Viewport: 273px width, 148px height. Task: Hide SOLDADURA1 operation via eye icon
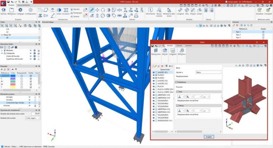154,100
